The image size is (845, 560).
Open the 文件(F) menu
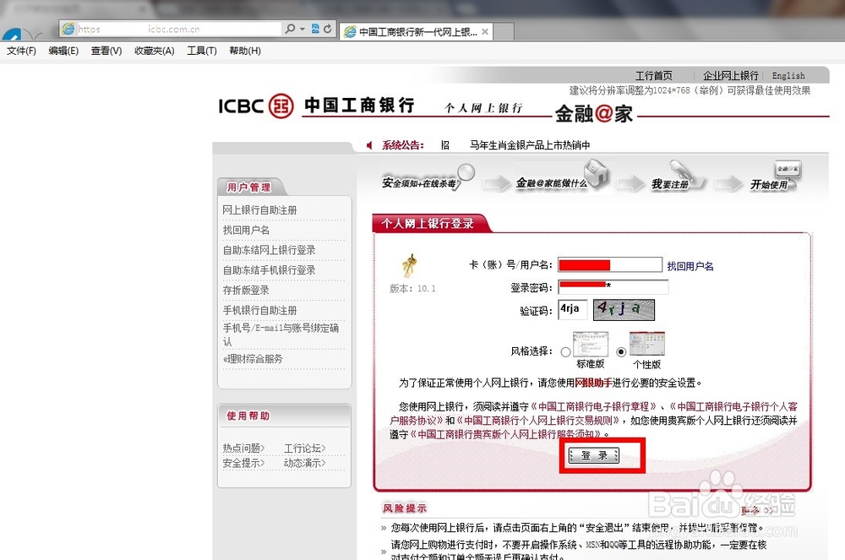21,51
